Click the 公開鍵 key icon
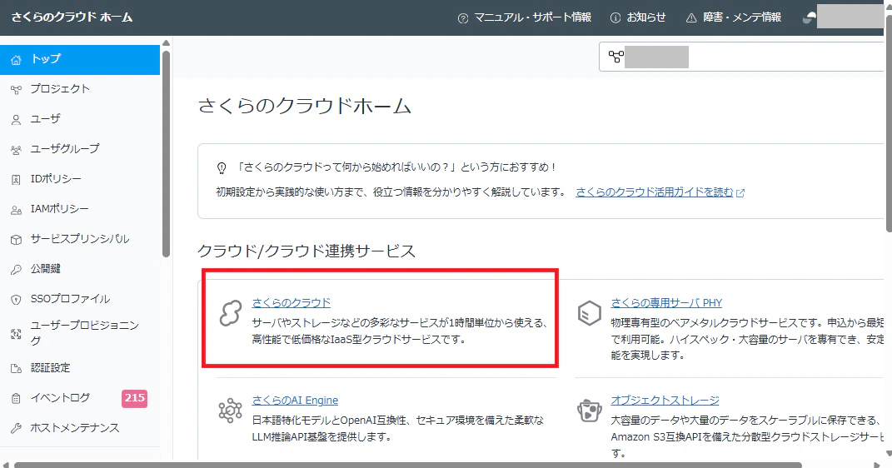892x468 pixels. click(x=16, y=270)
